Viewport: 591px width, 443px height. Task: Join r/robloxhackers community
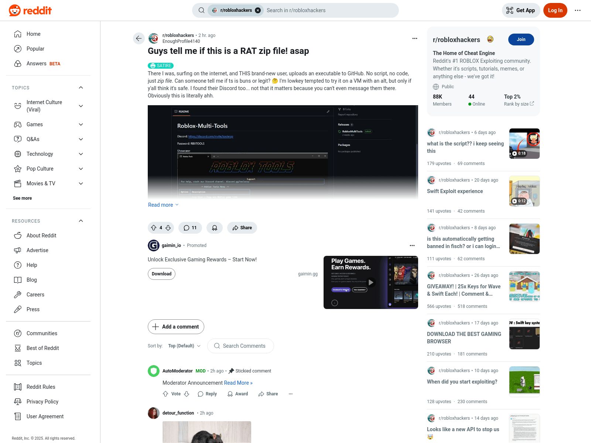[521, 40]
